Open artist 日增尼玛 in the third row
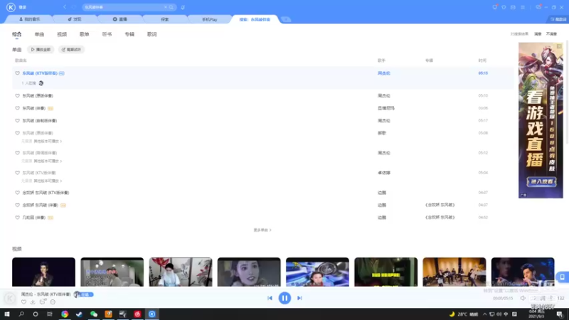 [x=385, y=108]
